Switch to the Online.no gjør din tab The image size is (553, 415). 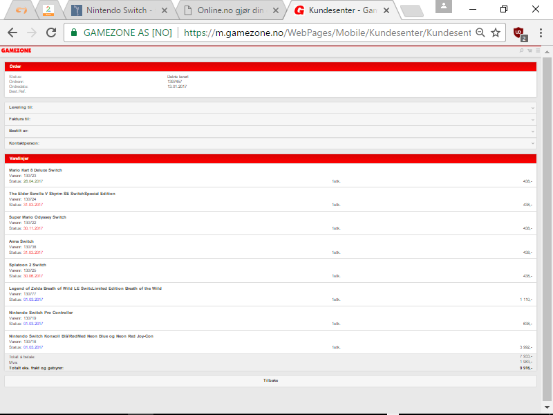[230, 10]
